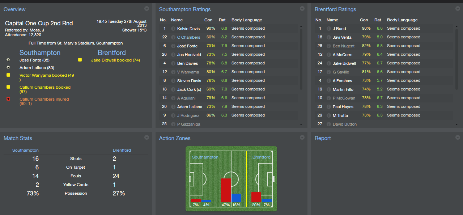Click yellow card icon for Jake Bidwell booking
463x215 pixels.
[x=80, y=60]
